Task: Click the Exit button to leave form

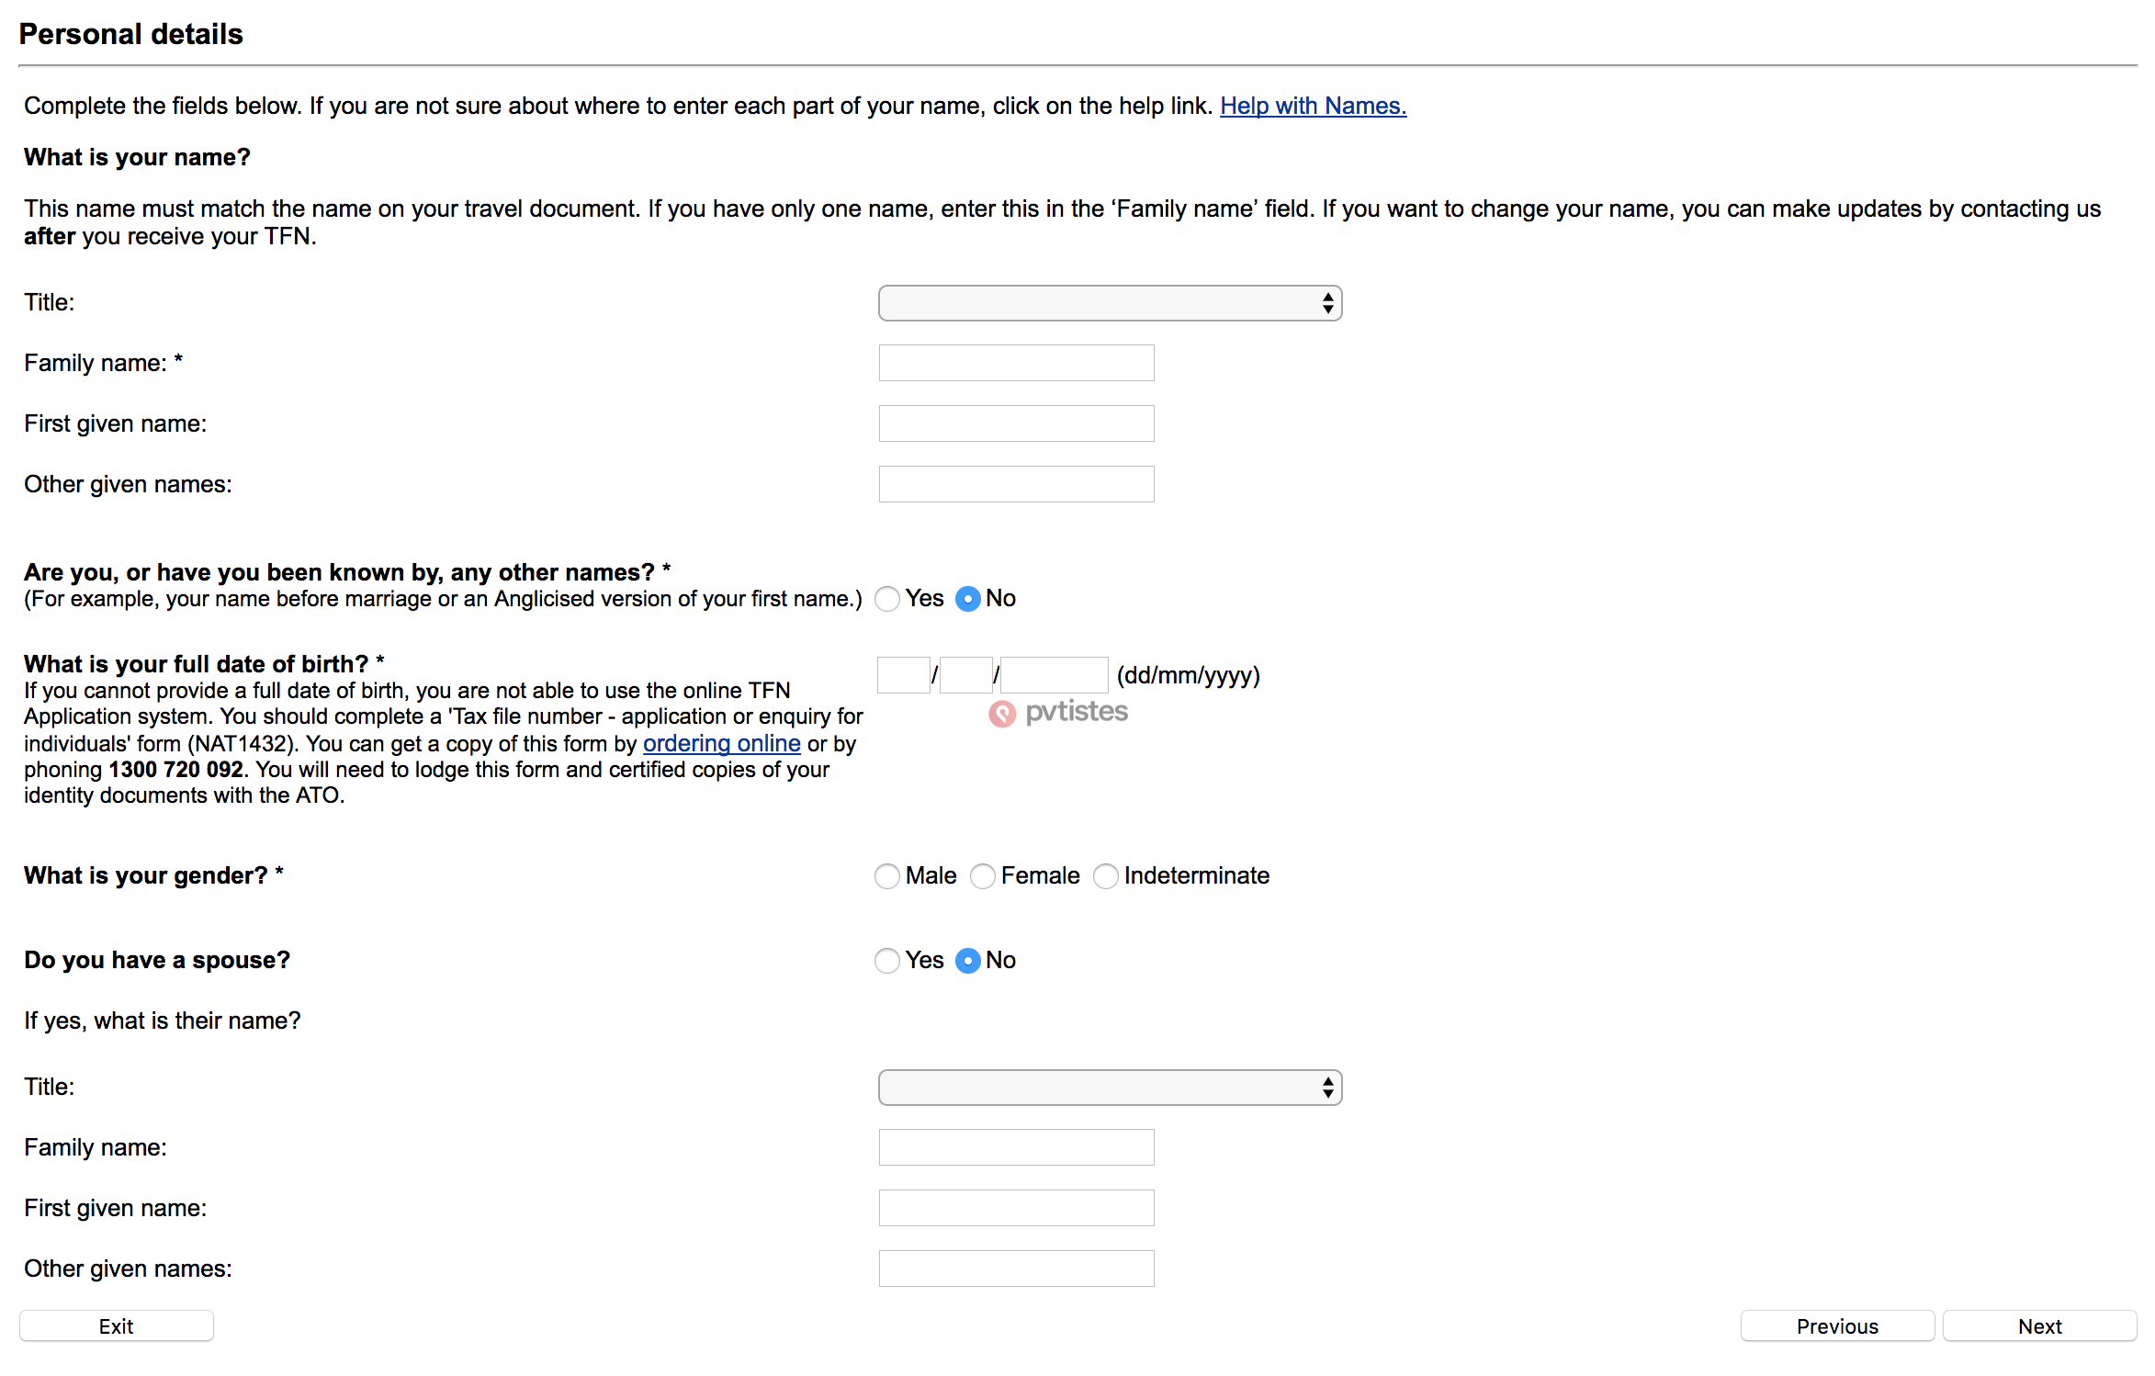Action: pyautogui.click(x=118, y=1325)
